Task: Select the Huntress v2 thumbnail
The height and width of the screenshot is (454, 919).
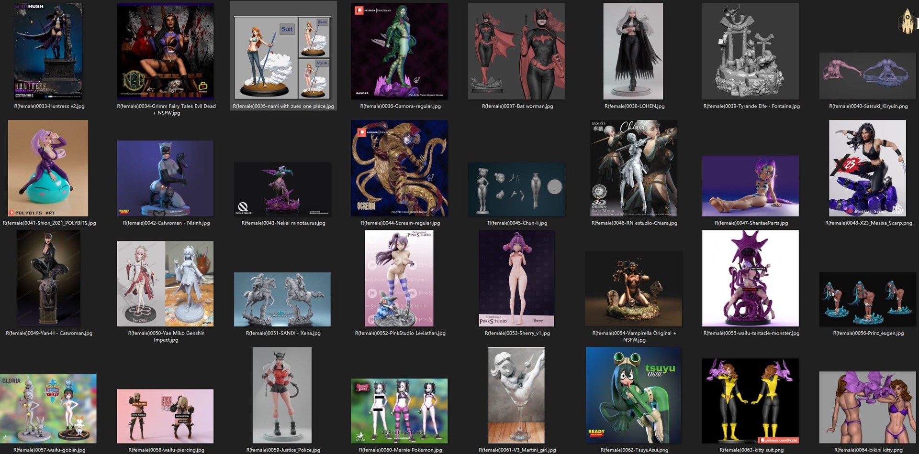Action: [49, 51]
